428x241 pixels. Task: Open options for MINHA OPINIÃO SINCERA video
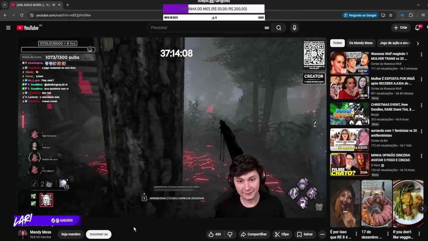pos(421,156)
